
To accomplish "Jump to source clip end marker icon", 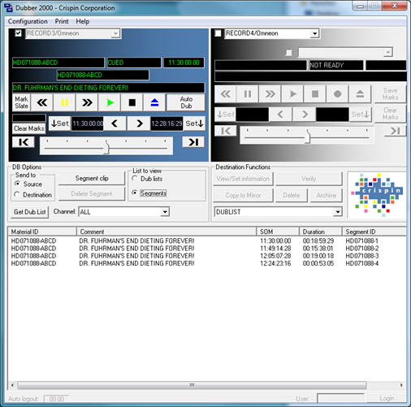I will 193,142.
